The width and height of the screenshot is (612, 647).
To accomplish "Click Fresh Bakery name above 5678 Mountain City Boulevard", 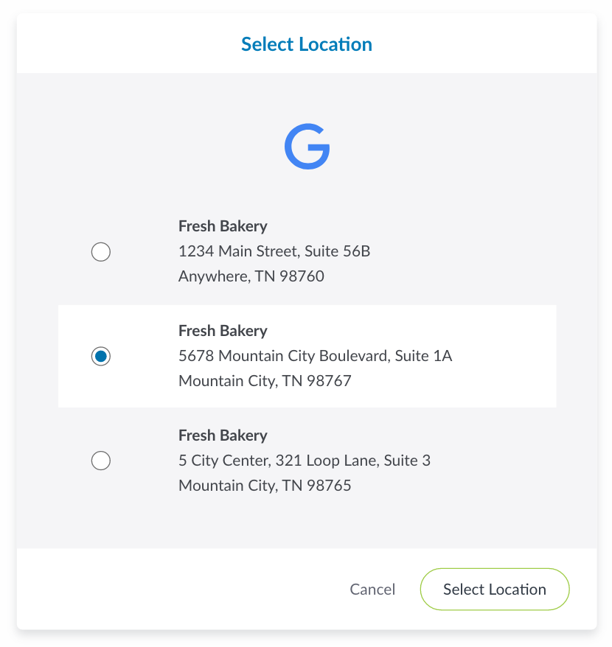I will tap(223, 331).
